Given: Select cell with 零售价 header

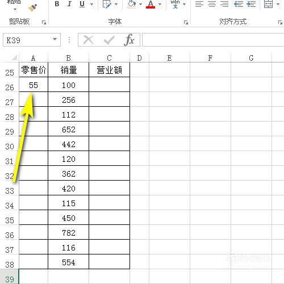Looking at the screenshot, I should [x=34, y=70].
